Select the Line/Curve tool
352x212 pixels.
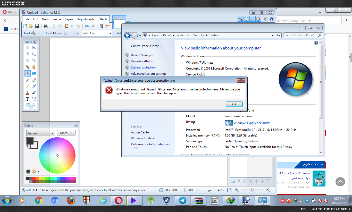click(34, 99)
